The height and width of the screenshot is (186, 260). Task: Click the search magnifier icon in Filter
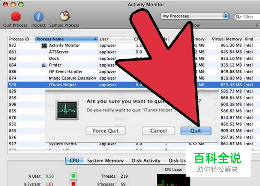coord(238,17)
